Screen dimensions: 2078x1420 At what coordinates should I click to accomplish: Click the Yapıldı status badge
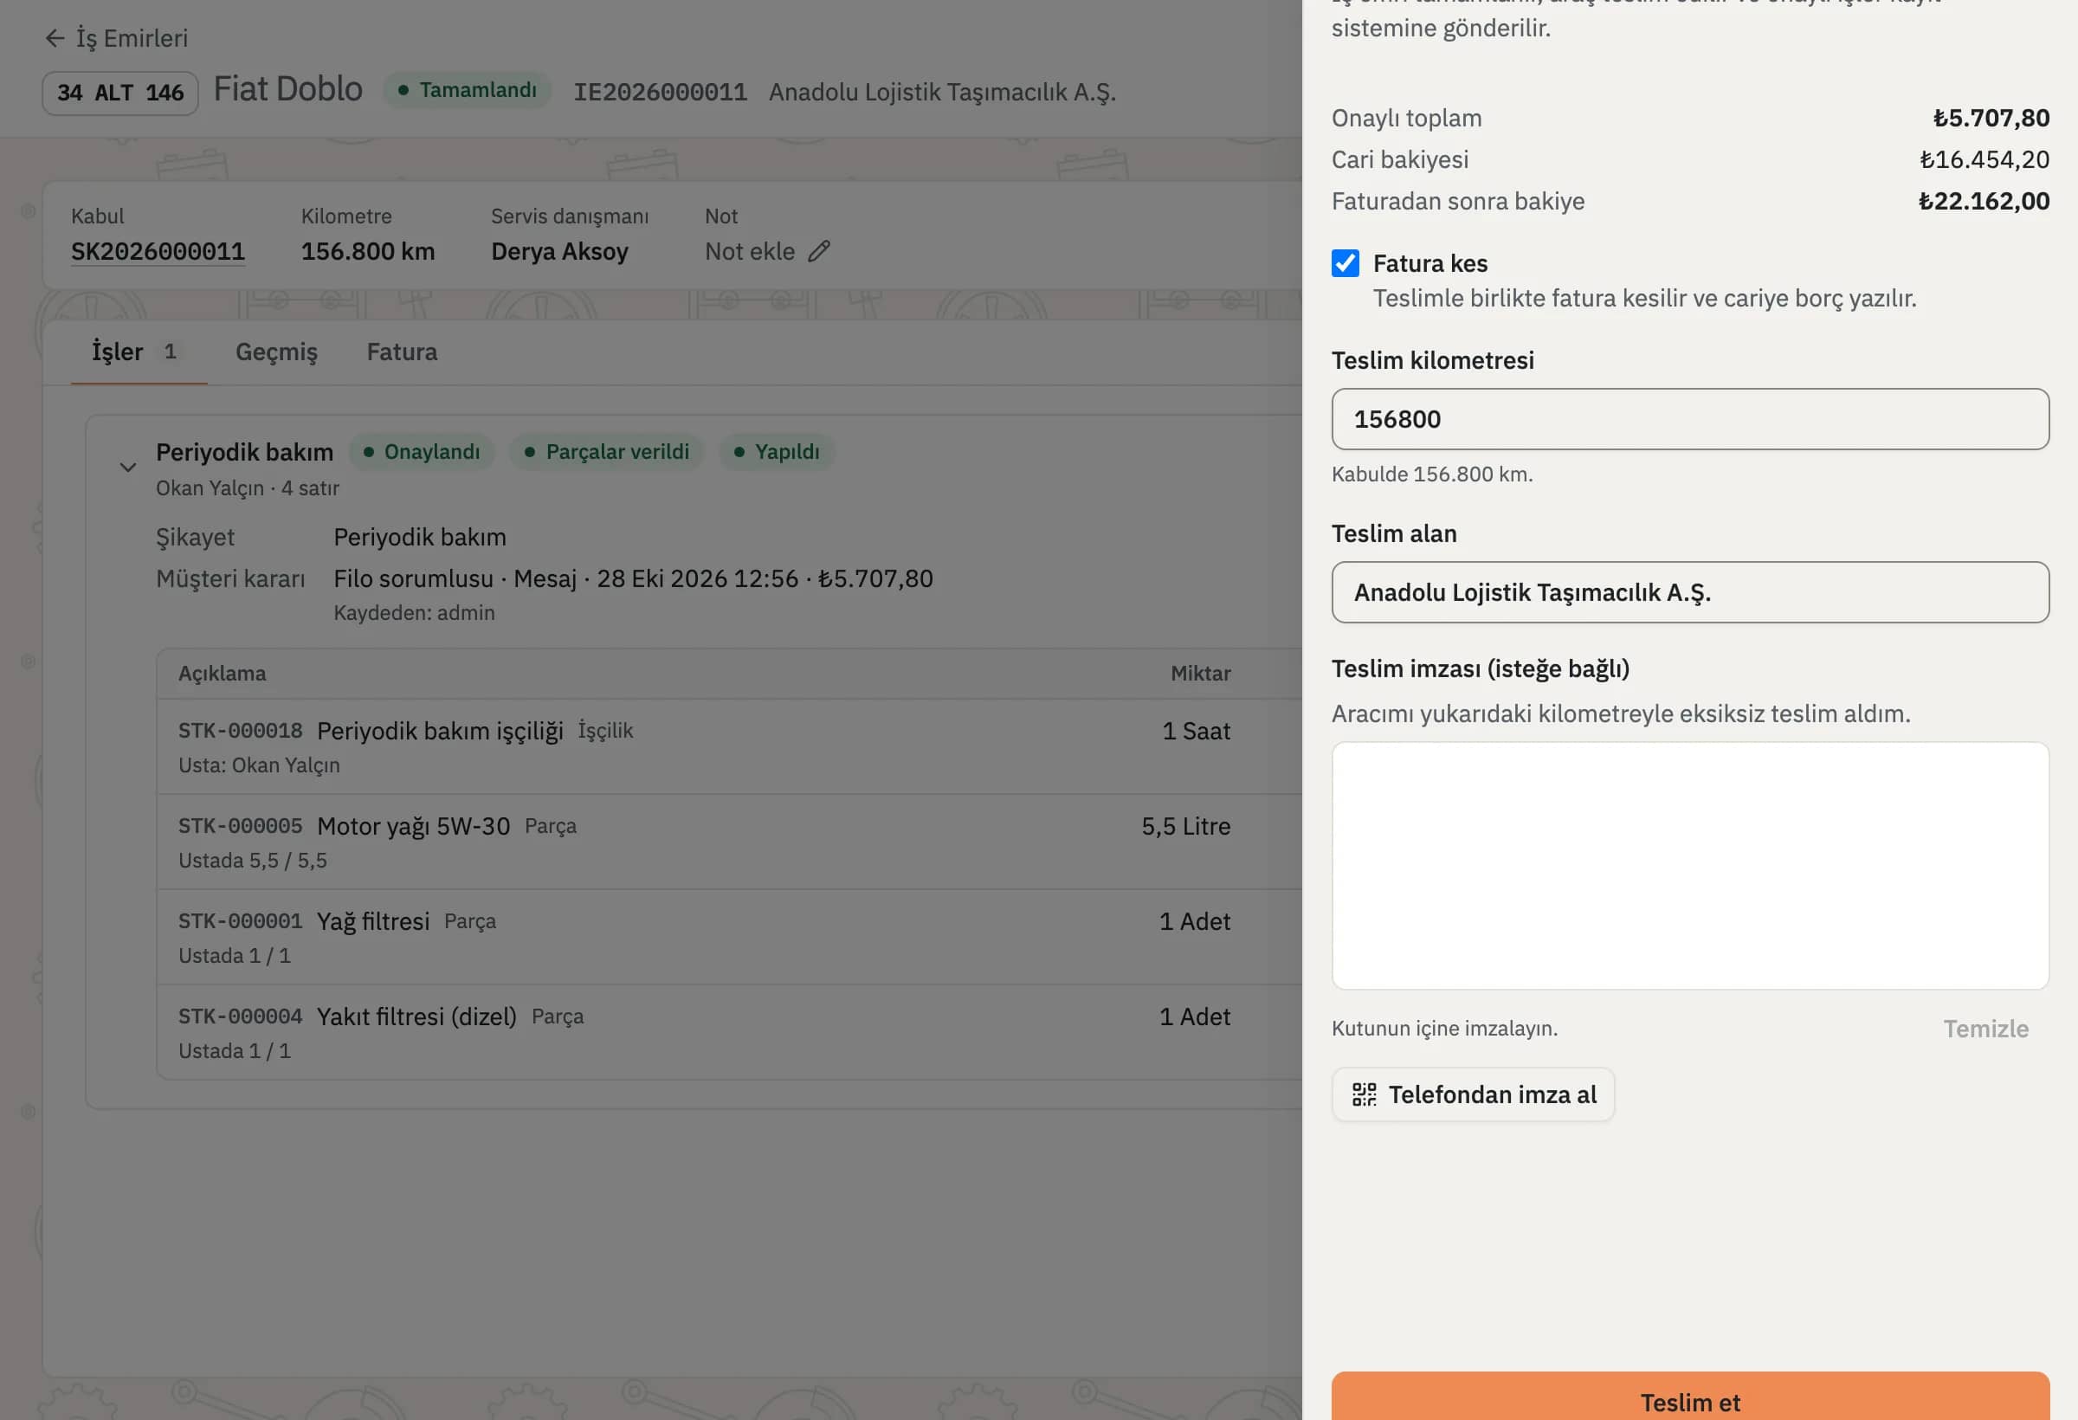pyautogui.click(x=777, y=452)
